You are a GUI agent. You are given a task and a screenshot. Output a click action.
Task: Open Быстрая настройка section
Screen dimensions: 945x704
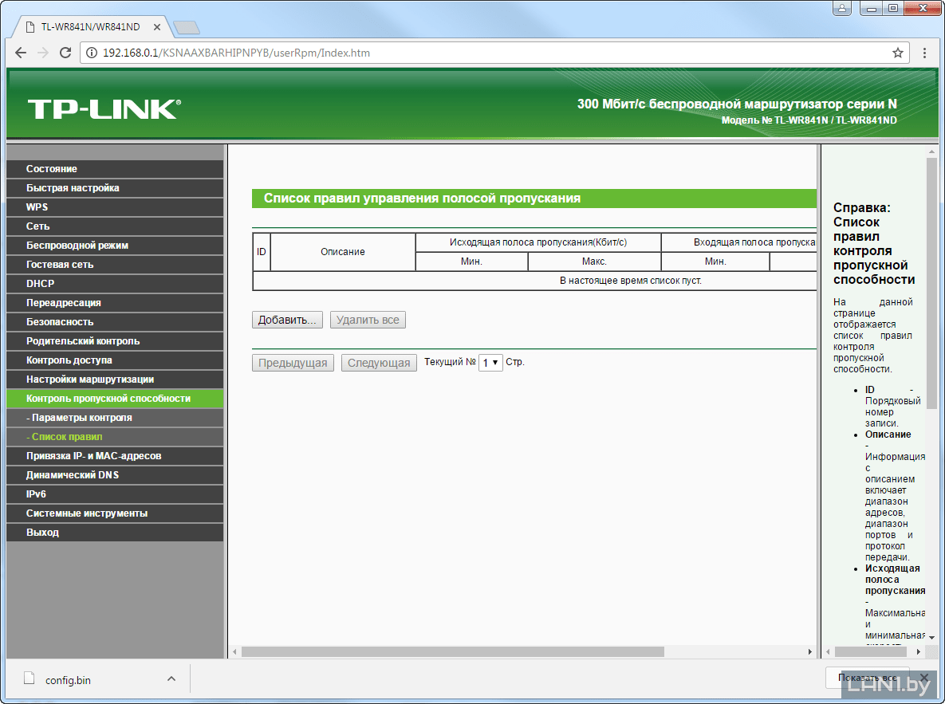pos(115,188)
